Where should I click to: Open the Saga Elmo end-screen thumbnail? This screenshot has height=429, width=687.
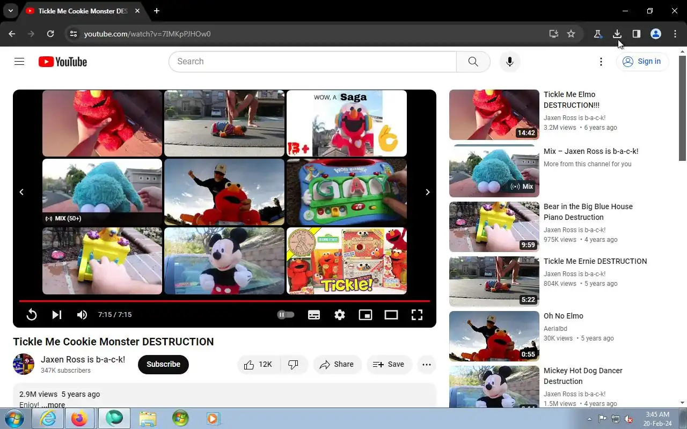[347, 123]
